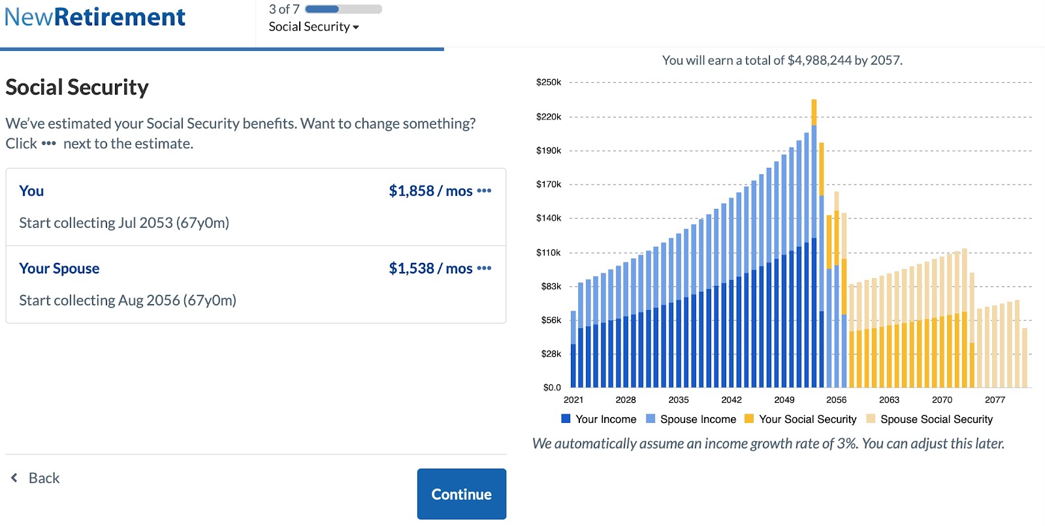This screenshot has height=526, width=1045.
Task: Click the Spouse Social Security legend label
Action: tap(936, 419)
